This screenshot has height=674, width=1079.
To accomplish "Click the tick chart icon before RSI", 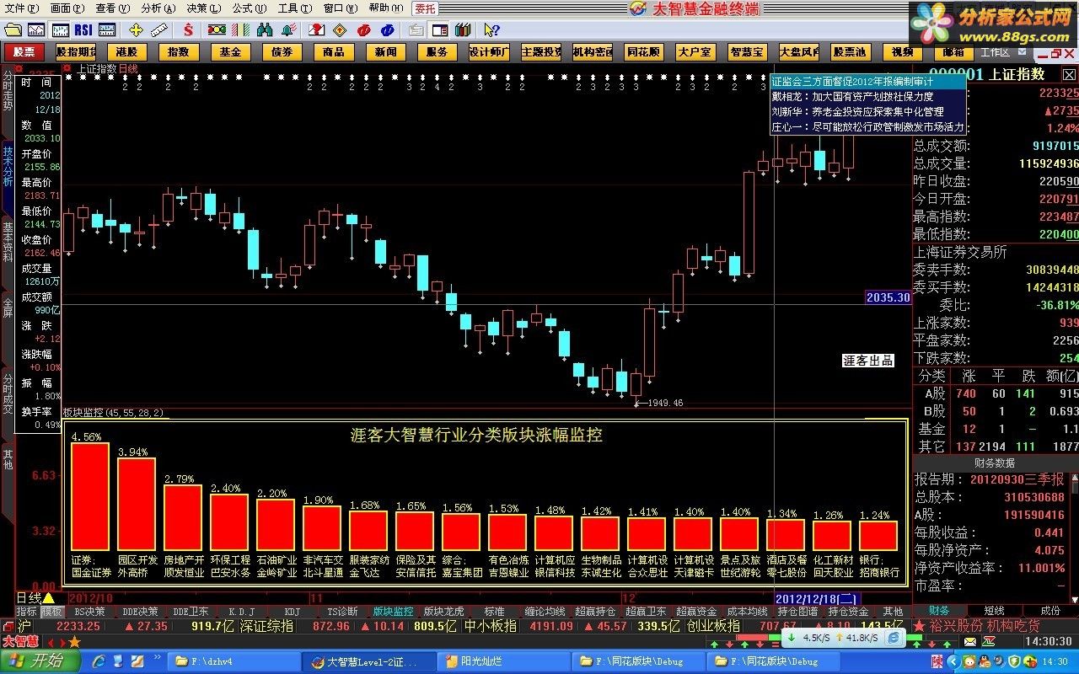I will click(59, 29).
